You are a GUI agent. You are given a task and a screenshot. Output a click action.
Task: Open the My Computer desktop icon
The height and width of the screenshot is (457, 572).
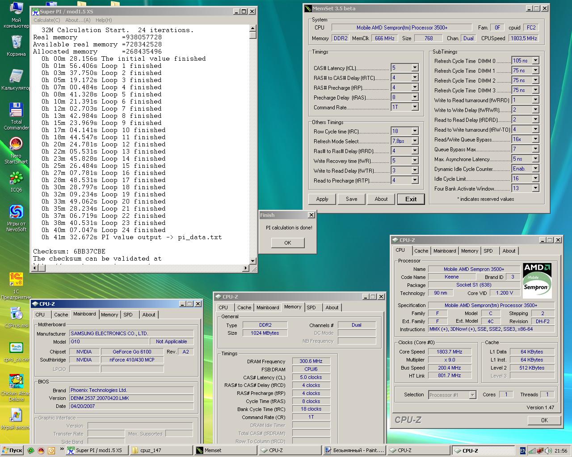pyautogui.click(x=16, y=14)
